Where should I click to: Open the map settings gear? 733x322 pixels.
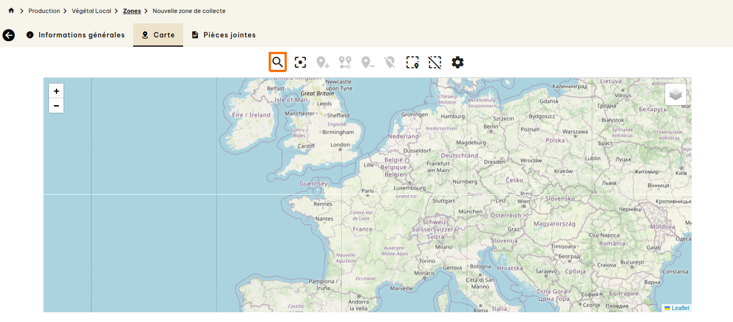click(x=458, y=62)
